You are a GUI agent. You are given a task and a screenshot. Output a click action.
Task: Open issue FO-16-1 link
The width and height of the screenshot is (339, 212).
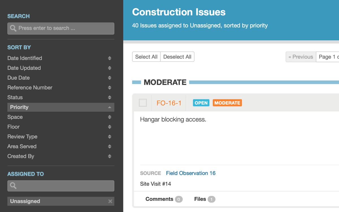pyautogui.click(x=169, y=103)
